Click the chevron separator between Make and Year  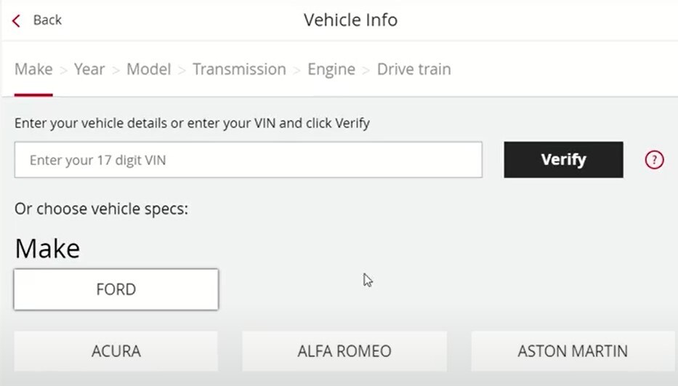coord(63,70)
